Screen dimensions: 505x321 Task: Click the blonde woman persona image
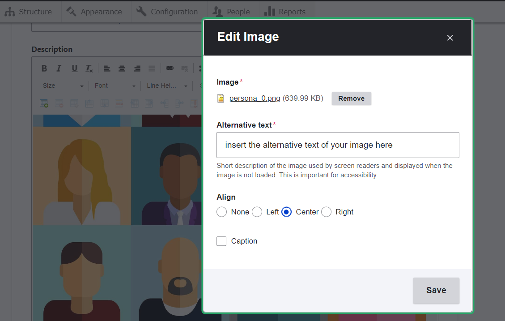pos(82,176)
